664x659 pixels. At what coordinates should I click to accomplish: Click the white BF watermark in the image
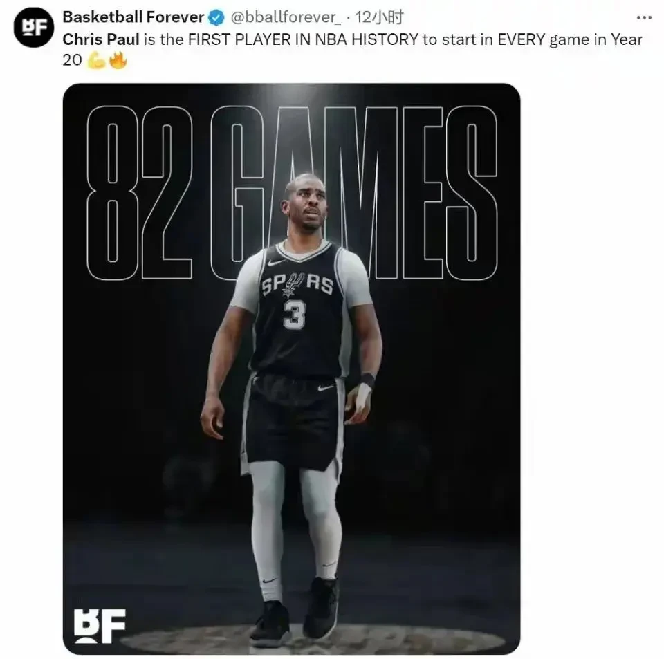[x=100, y=626]
